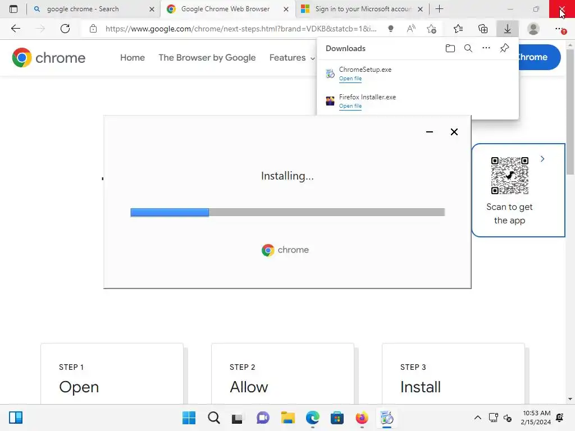Click the Scan to get app QR code
Viewport: 575px width, 431px height.
(509, 176)
